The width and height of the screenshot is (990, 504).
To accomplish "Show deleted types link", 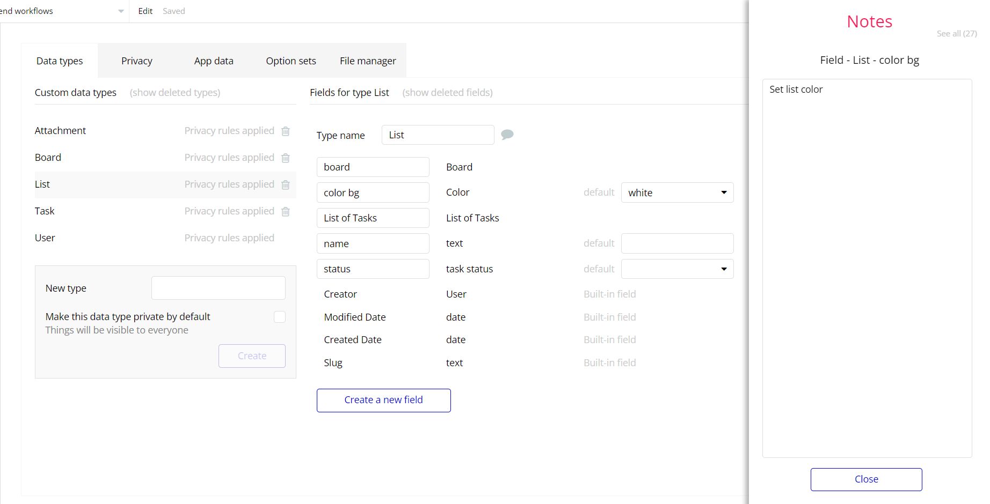I will 175,93.
